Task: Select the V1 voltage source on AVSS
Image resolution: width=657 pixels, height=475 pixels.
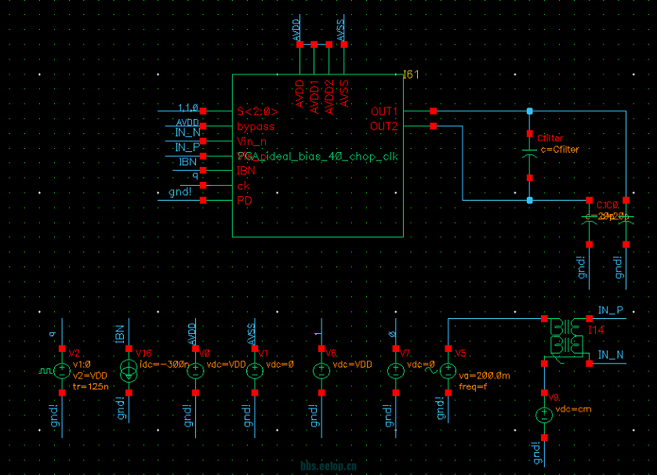Action: (254, 371)
